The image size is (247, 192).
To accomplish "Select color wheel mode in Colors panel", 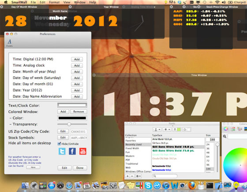I will [226, 129].
